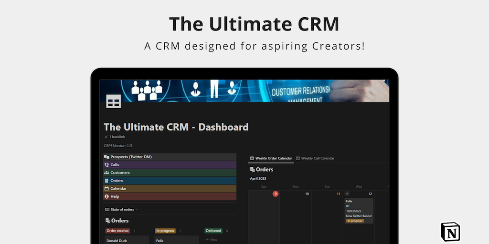Screen dimensions: 489x244
Task: Click the count next to Order receive
Action: click(134, 231)
